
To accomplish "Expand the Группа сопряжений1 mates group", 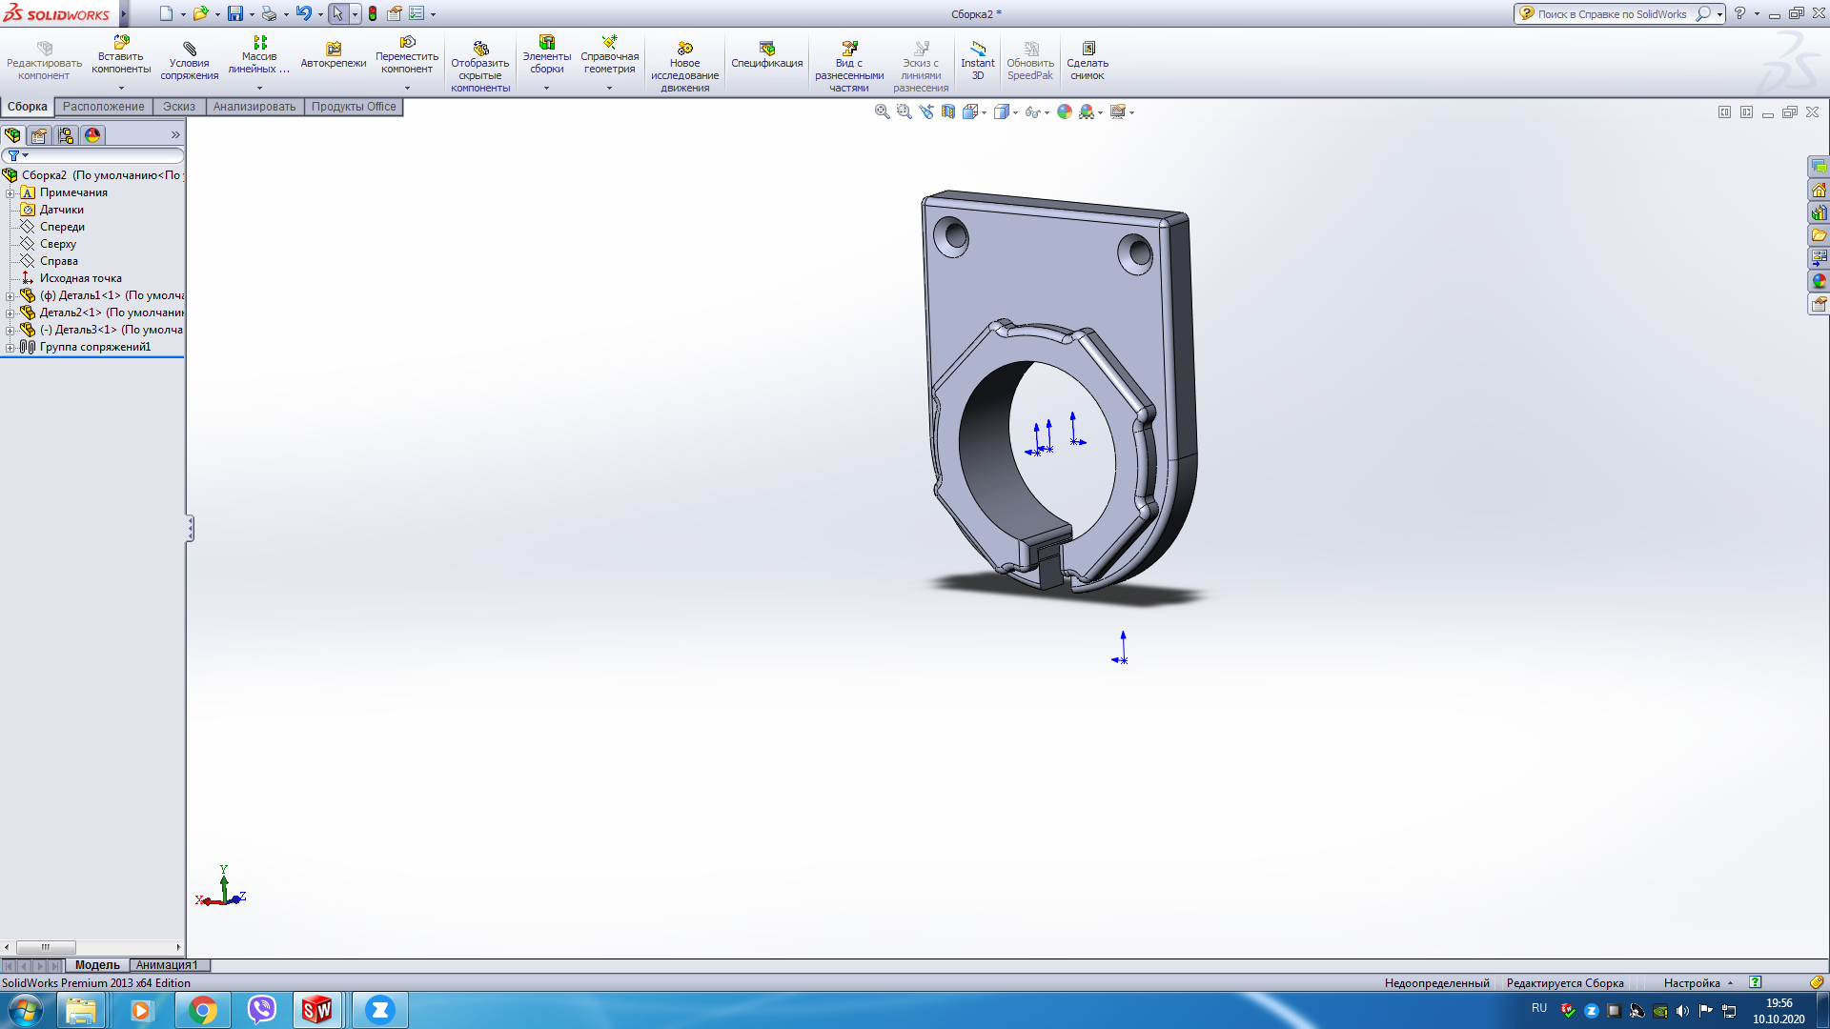I will click(x=10, y=348).
